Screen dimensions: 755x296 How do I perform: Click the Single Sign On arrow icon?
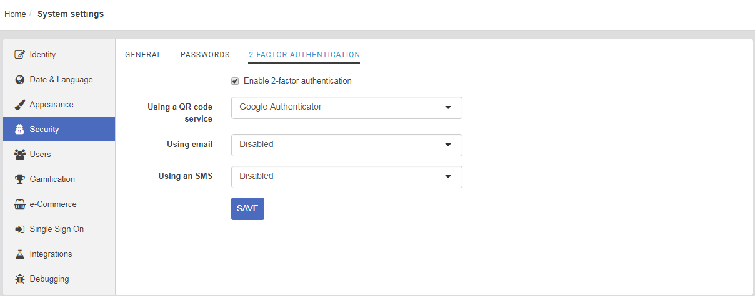(19, 229)
